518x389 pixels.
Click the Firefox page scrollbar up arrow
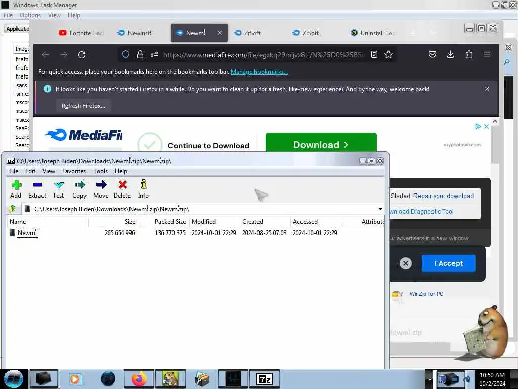pyautogui.click(x=495, y=122)
